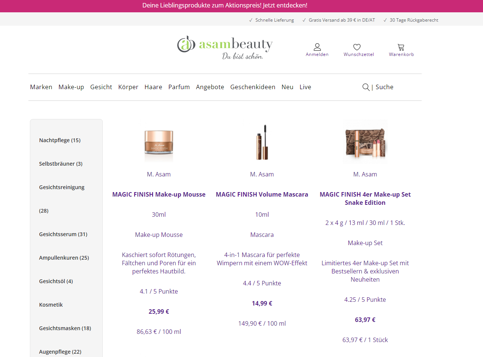This screenshot has width=483, height=357.
Task: Open the Anmelden account icon
Action: 317,50
